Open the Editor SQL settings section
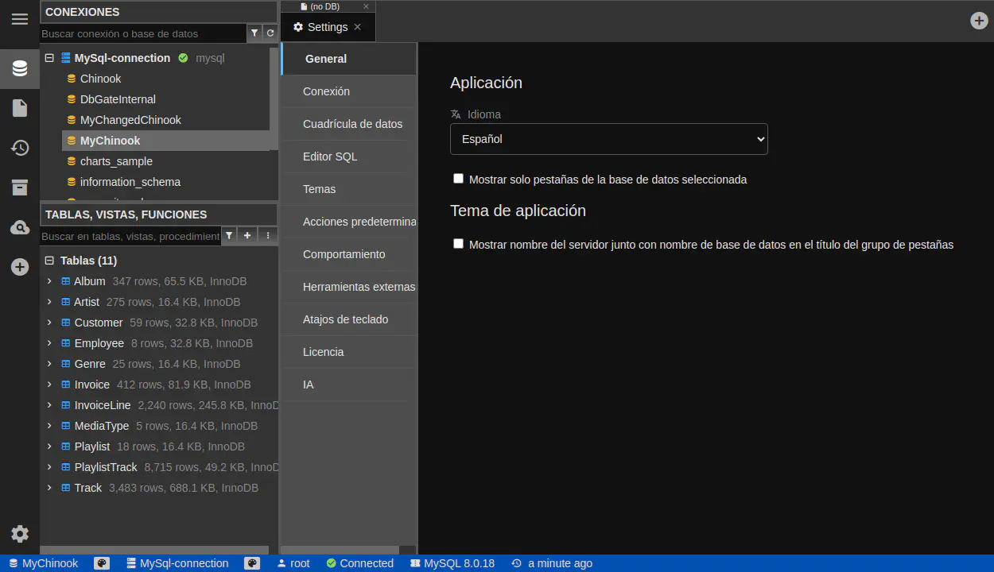 tap(330, 157)
